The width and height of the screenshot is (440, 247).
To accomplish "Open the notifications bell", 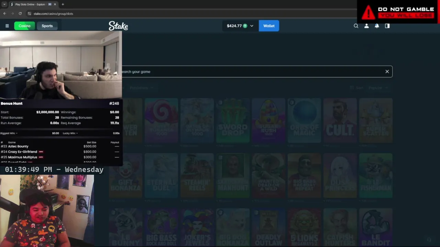I will tap(377, 26).
